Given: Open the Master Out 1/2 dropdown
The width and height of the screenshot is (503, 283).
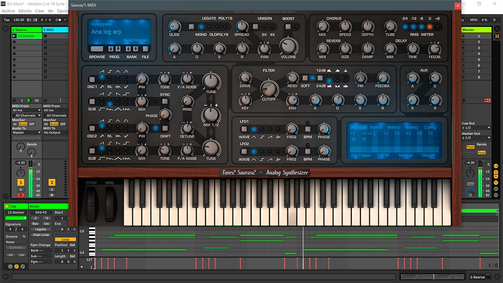Looking at the screenshot, I should (x=476, y=138).
